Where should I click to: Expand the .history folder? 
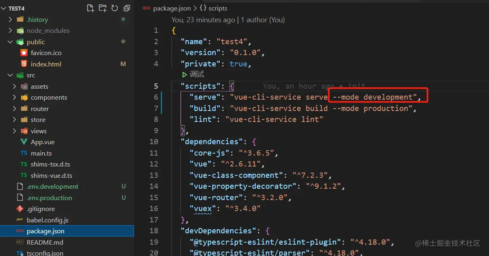pyautogui.click(x=10, y=19)
